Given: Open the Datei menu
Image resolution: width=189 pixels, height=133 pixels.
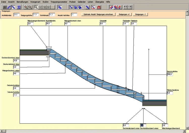Looking at the screenshot, I should pos(4,2).
